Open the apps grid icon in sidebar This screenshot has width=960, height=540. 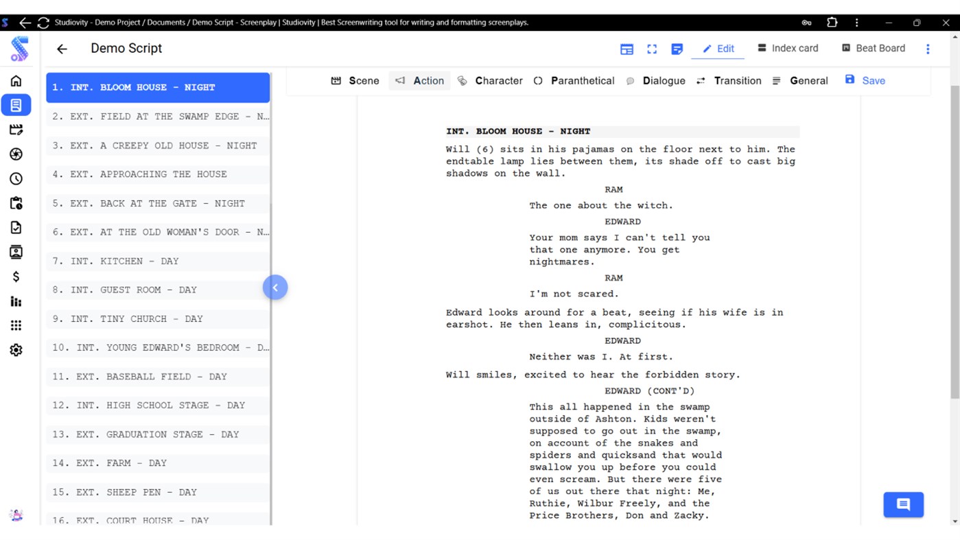[16, 325]
